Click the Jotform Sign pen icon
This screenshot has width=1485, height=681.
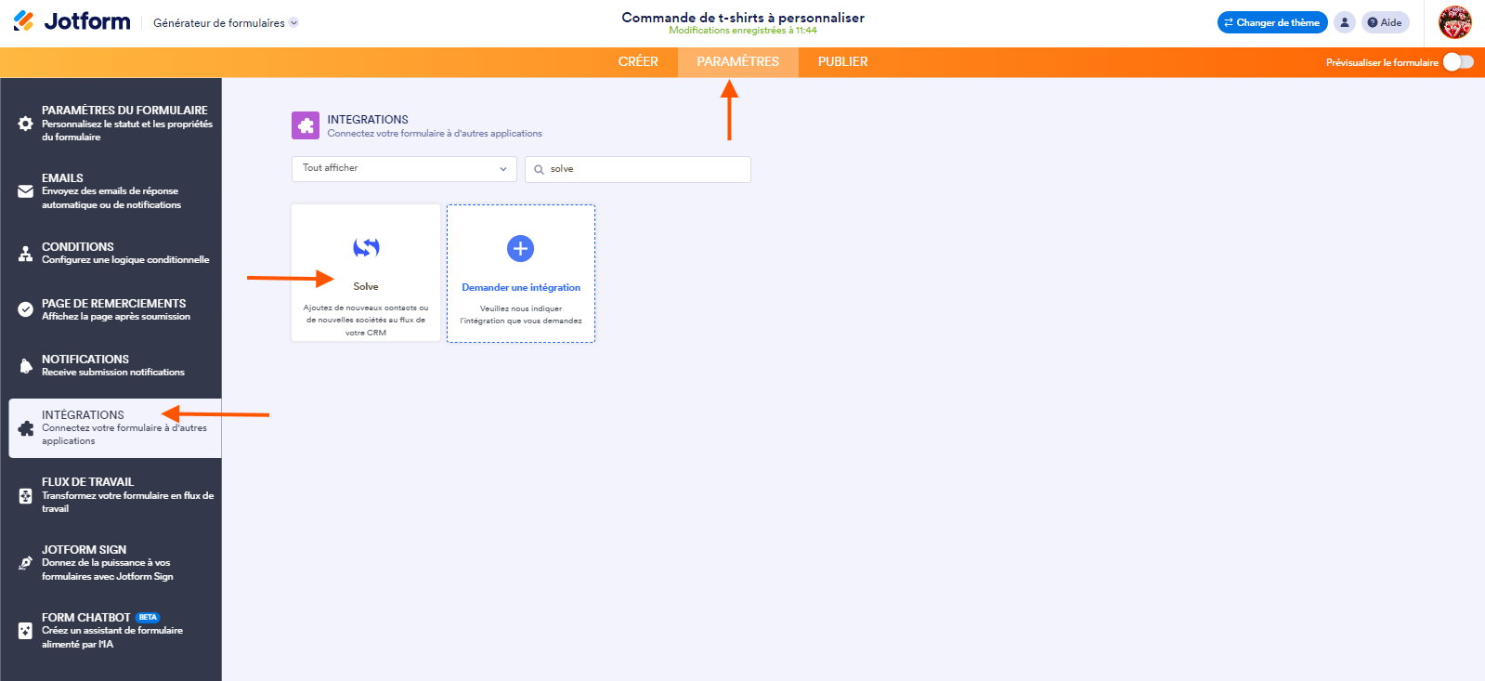click(x=26, y=563)
